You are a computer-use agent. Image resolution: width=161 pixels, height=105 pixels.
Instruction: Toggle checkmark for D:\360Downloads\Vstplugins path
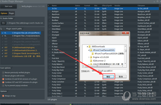(x=3, y=48)
